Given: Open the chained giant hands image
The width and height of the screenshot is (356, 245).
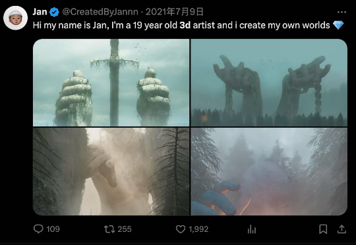Looking at the screenshot, I should [269, 82].
